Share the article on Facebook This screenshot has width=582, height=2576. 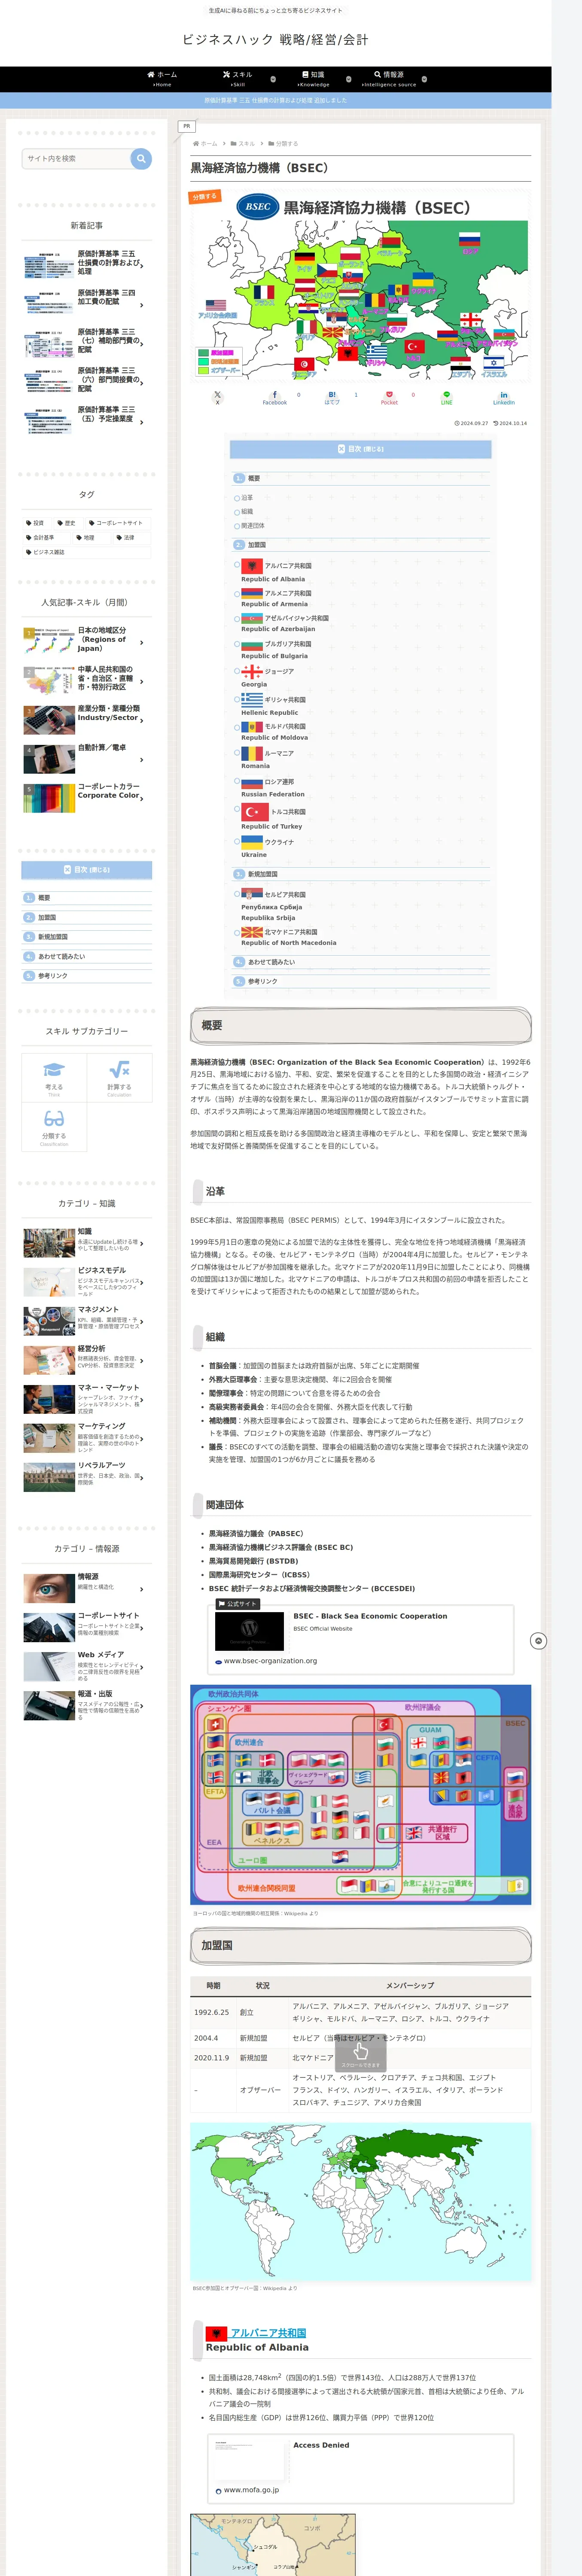(274, 397)
